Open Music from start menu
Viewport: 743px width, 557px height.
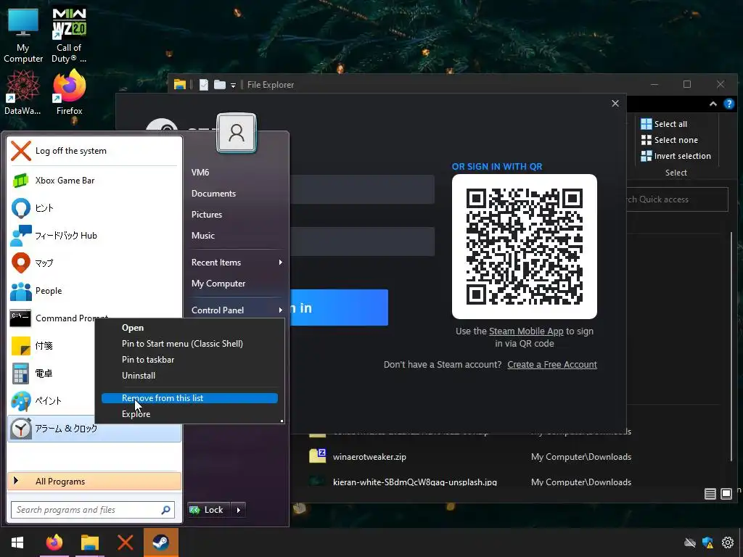click(203, 236)
